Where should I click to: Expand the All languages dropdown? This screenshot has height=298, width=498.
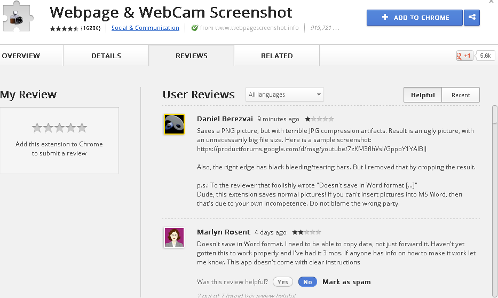[x=284, y=95]
